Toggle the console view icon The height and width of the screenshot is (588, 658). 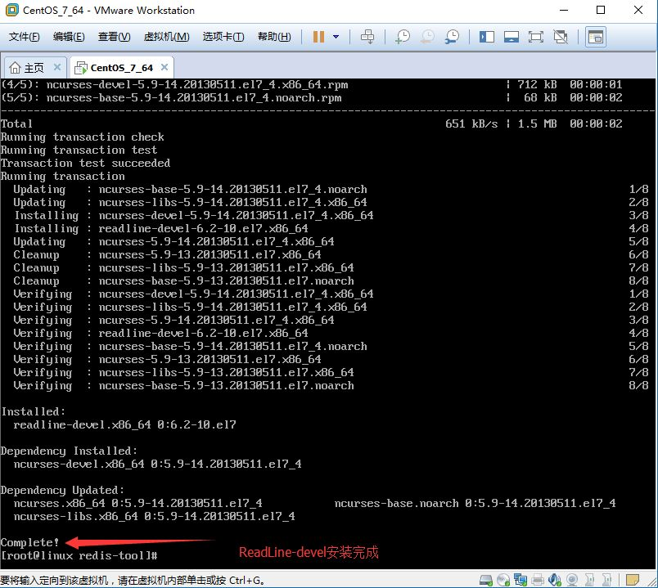click(x=596, y=37)
